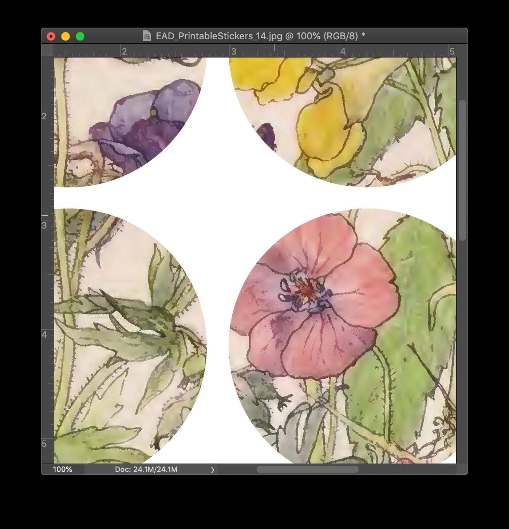Viewport: 509px width, 529px height.
Task: Click the document file icon in title bar
Action: pyautogui.click(x=147, y=36)
